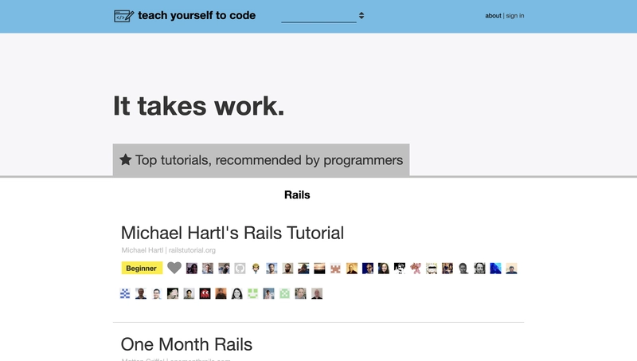The height and width of the screenshot is (361, 637).
Task: Go to teach yourself to code home
Action: pyautogui.click(x=197, y=16)
